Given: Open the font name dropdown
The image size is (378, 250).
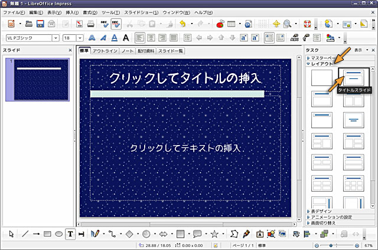Looking at the screenshot, I should click(x=32, y=38).
